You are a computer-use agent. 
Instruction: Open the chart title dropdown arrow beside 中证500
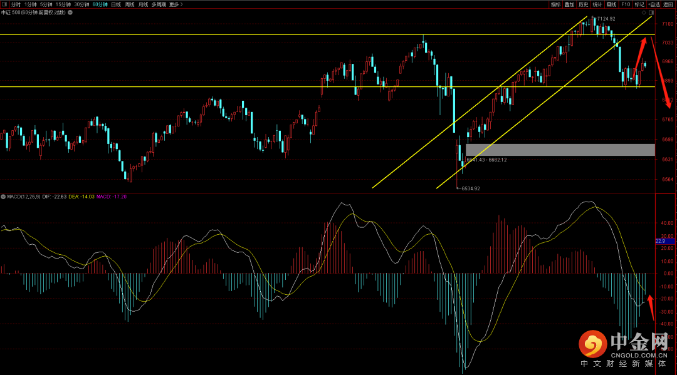(x=70, y=13)
